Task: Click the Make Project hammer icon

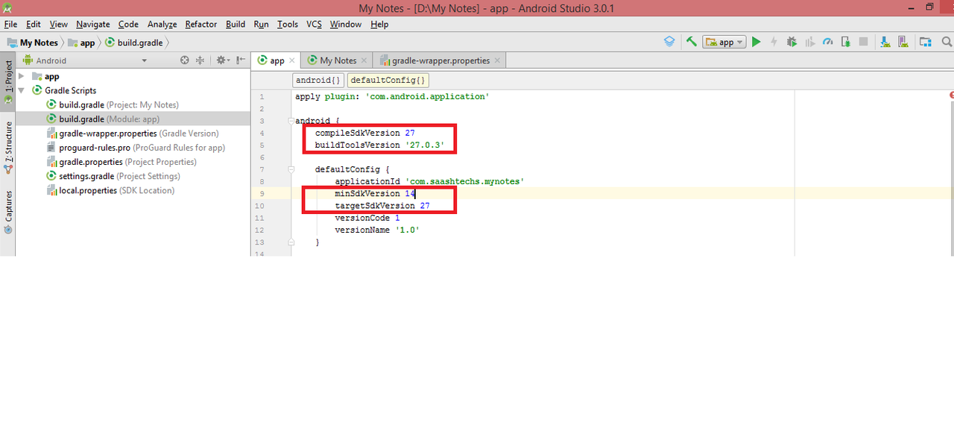Action: click(692, 42)
